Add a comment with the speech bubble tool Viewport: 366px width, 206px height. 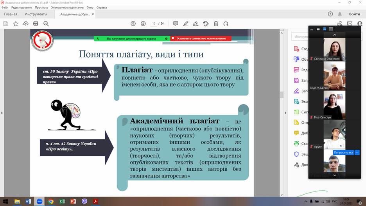click(176, 23)
